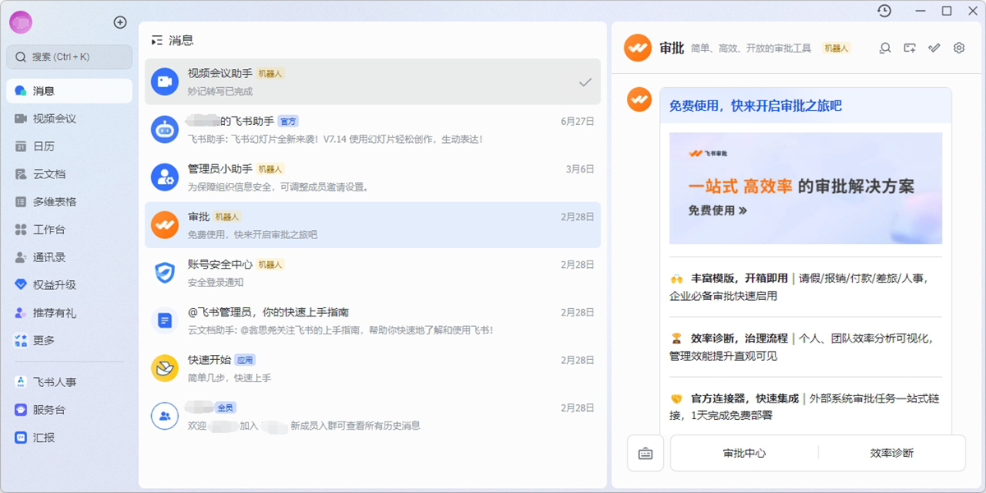The image size is (986, 493).
Task: Open the tasks checkmark icon in the chat header
Action: tap(934, 48)
